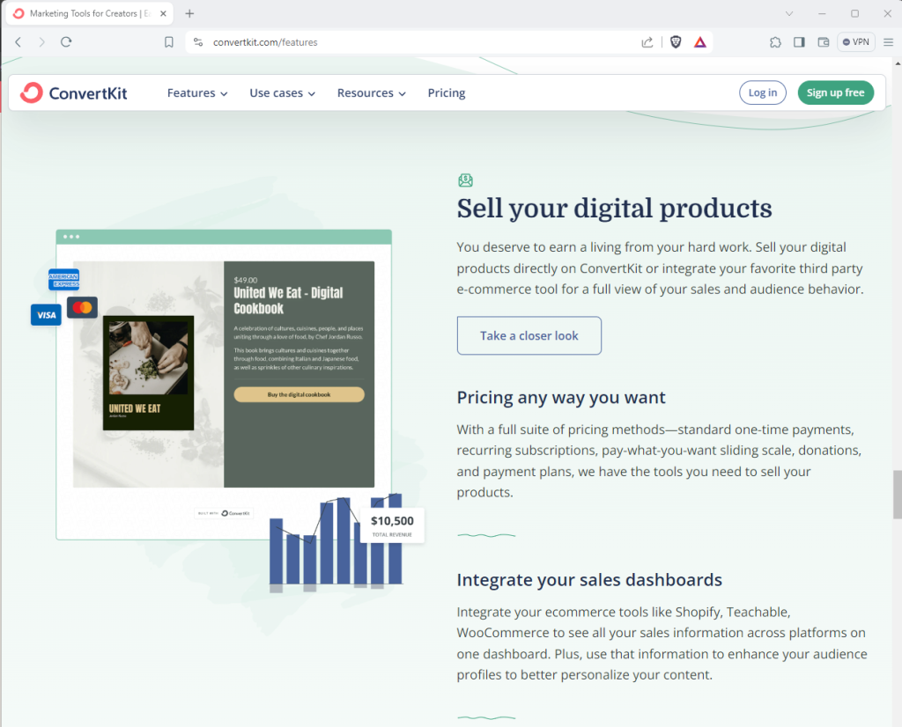
Task: Open the Brave wallet icon
Action: click(x=824, y=41)
